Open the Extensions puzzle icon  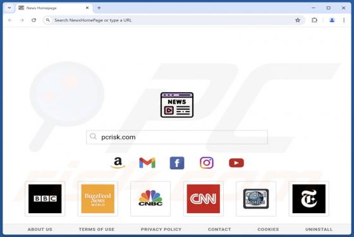(x=314, y=20)
